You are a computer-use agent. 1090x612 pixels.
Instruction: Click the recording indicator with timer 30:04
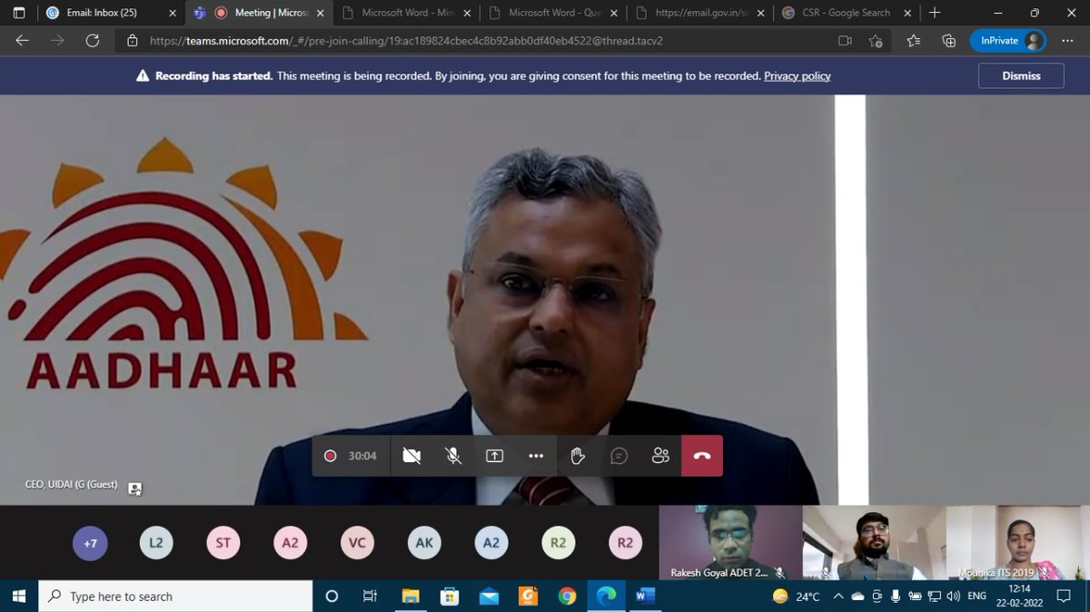351,456
